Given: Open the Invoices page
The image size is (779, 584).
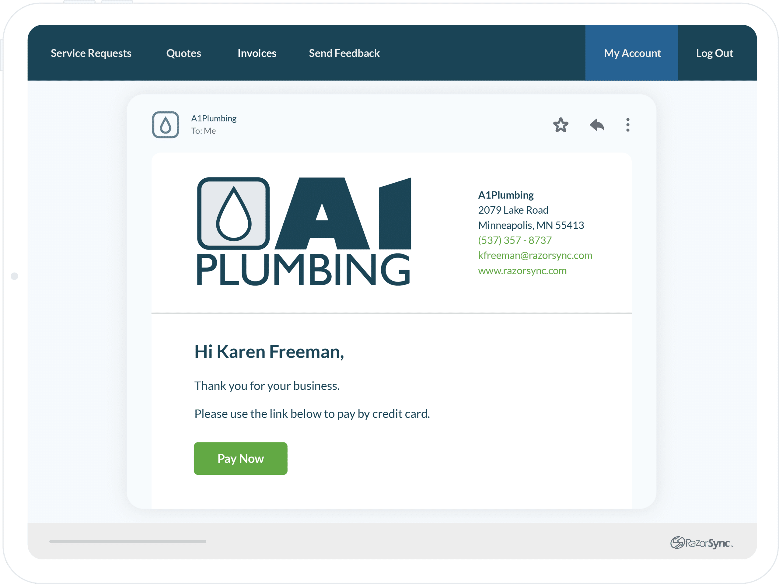Looking at the screenshot, I should 257,53.
